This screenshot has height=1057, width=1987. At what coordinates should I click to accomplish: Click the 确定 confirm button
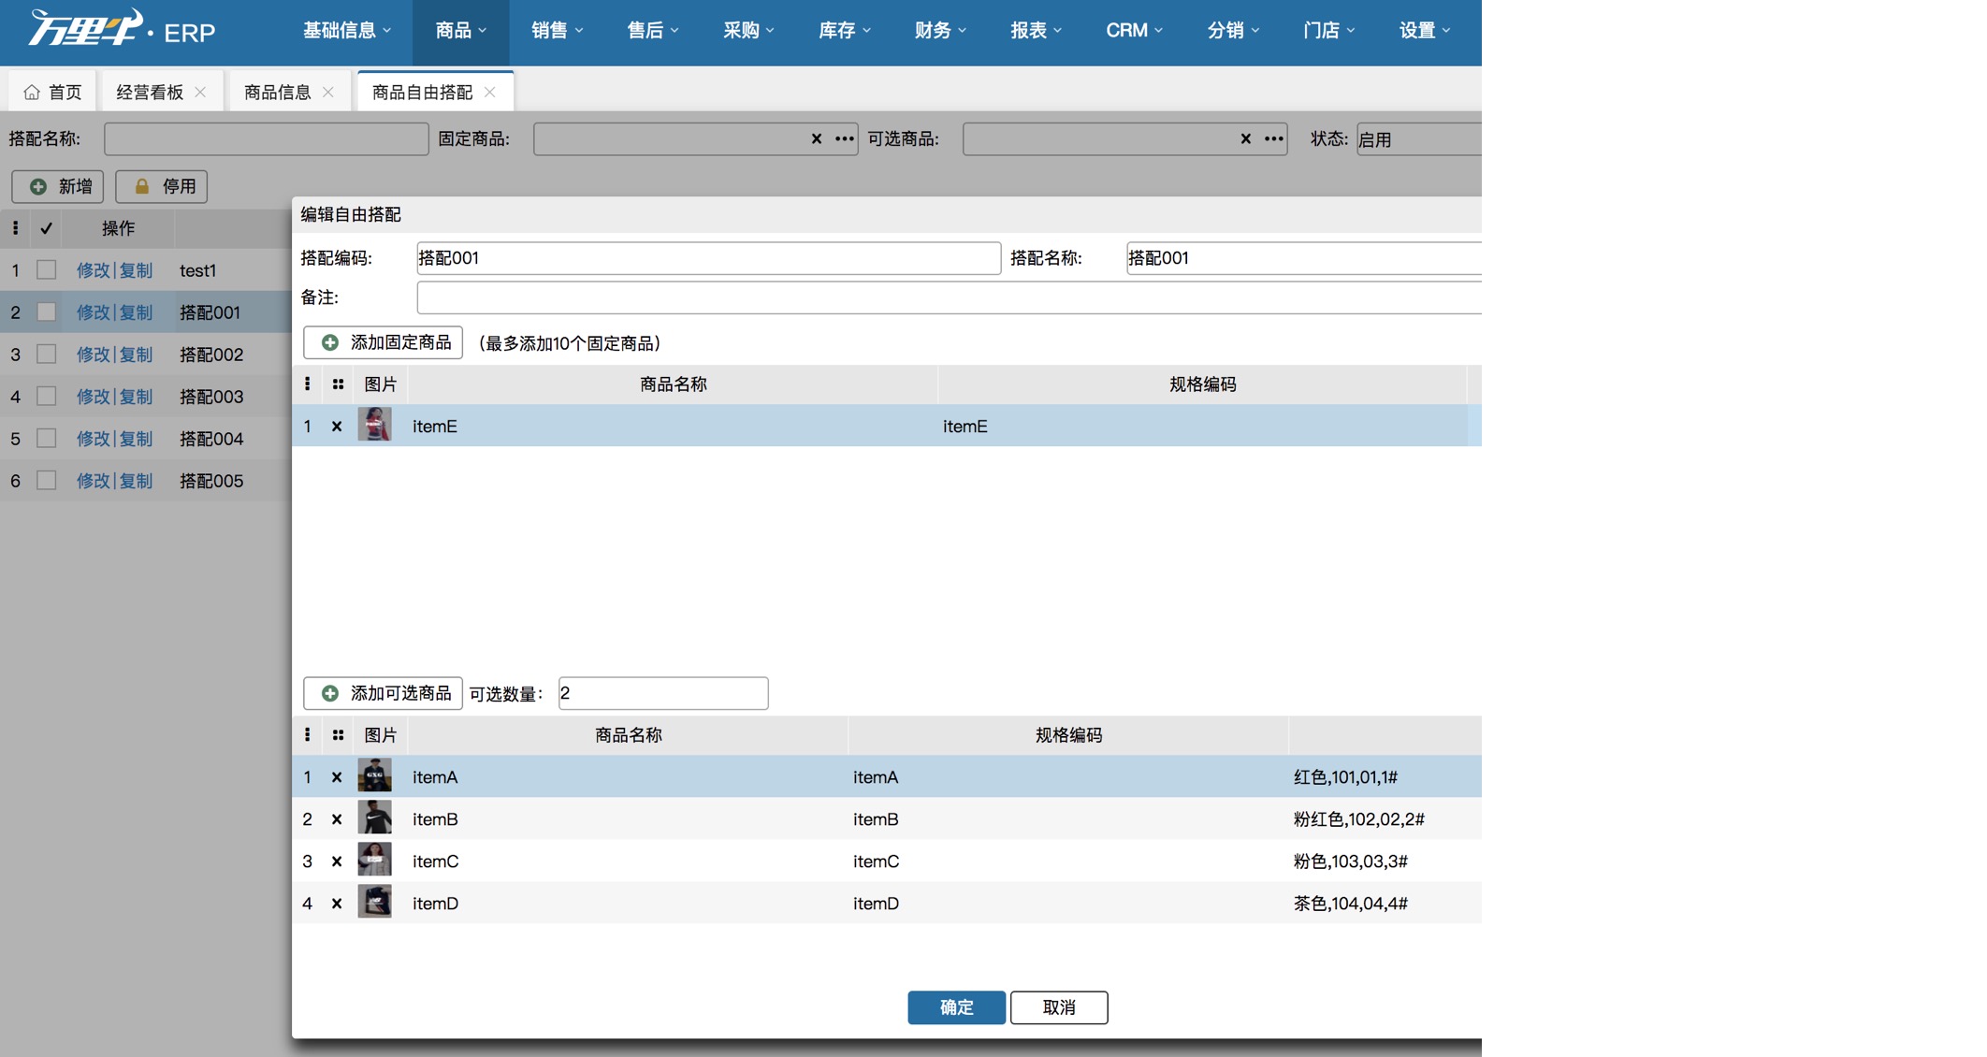(x=957, y=1006)
